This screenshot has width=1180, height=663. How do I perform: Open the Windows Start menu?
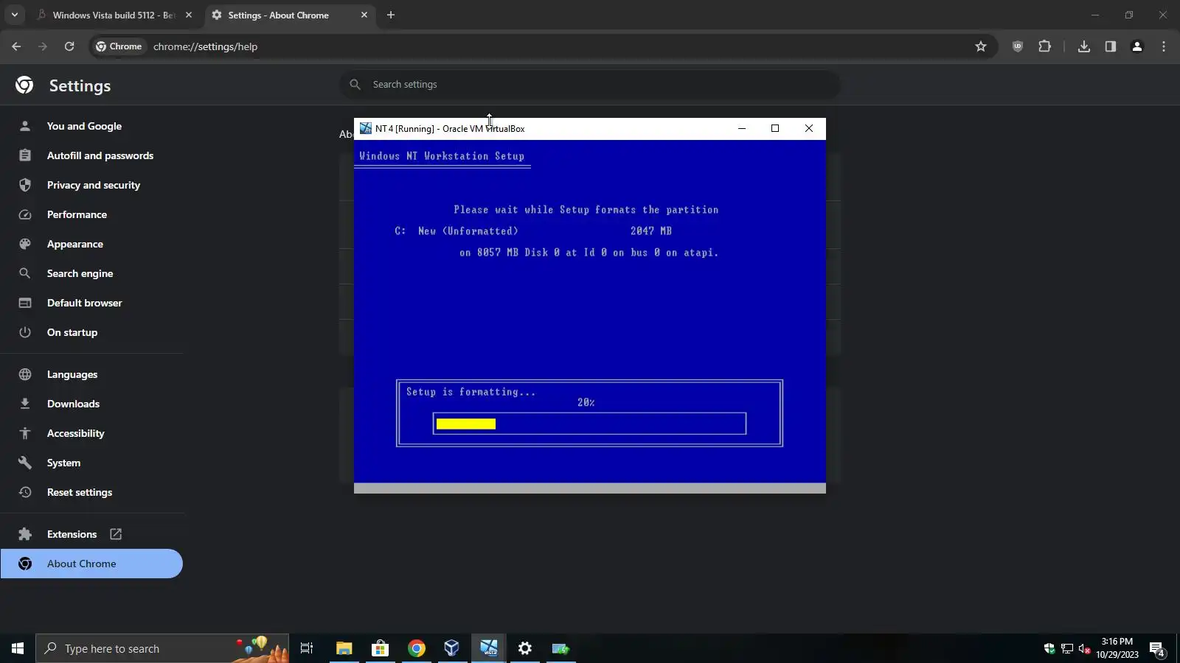pyautogui.click(x=18, y=648)
